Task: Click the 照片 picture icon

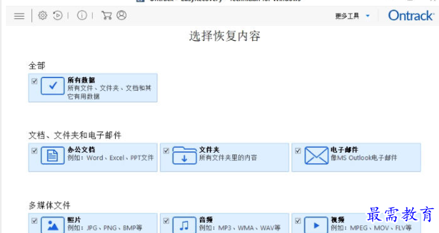Action: (53, 225)
